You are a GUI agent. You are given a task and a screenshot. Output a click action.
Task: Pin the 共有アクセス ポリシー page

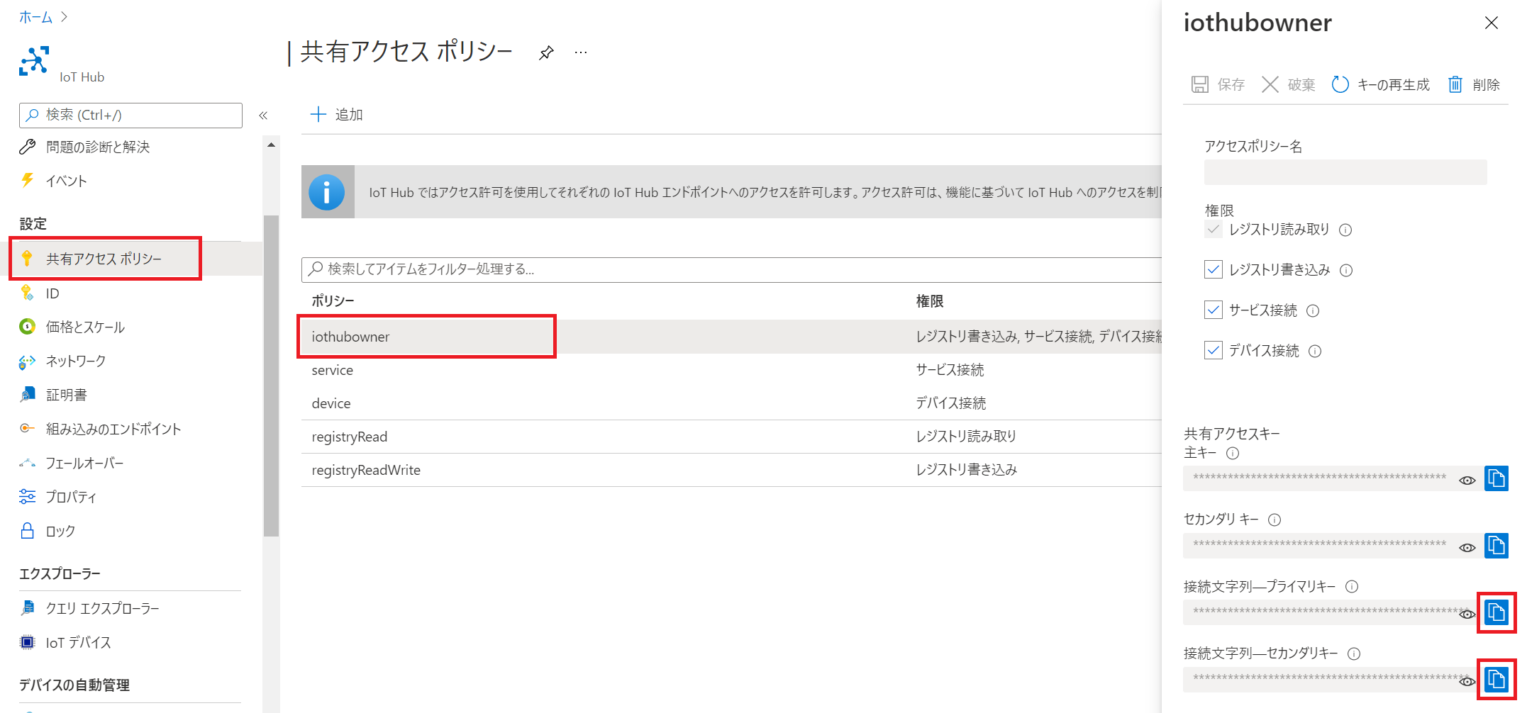pyautogui.click(x=546, y=53)
